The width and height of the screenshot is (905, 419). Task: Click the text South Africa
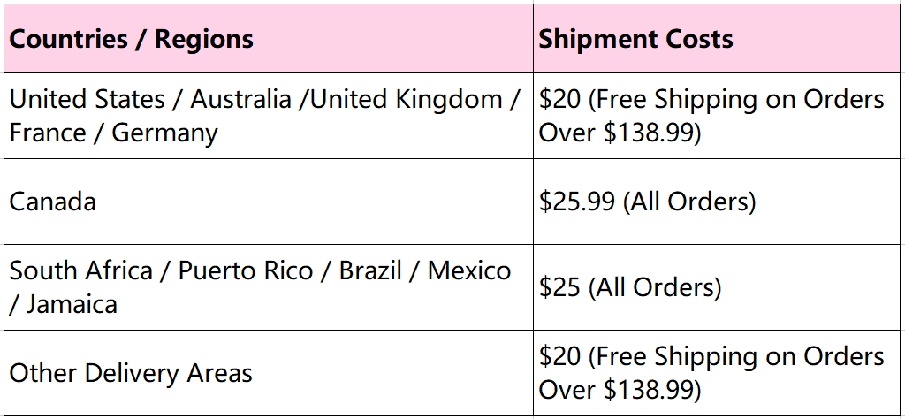80,270
